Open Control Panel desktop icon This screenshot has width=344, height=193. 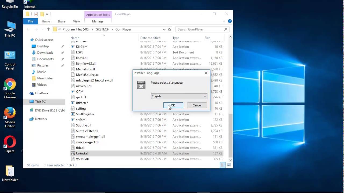tap(10, 60)
